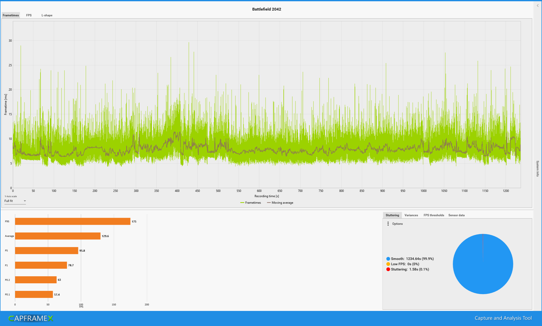
Task: Click the red Stuttering legend dot
Action: pos(388,269)
